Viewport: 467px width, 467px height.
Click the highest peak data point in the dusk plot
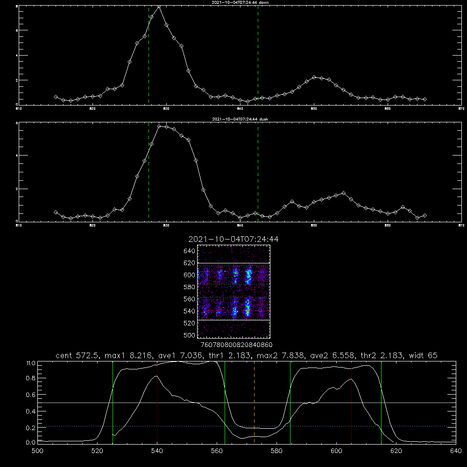(159, 126)
